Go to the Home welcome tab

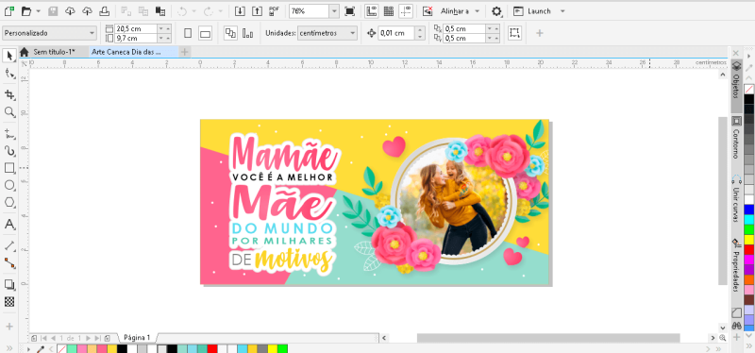(25, 52)
